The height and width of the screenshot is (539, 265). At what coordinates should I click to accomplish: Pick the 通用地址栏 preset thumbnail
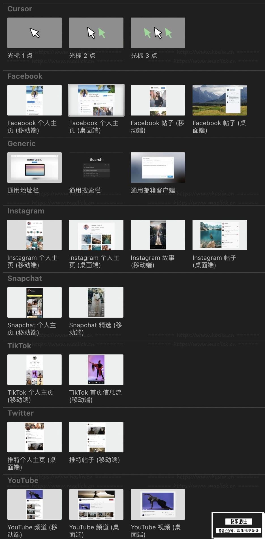[x=35, y=168]
